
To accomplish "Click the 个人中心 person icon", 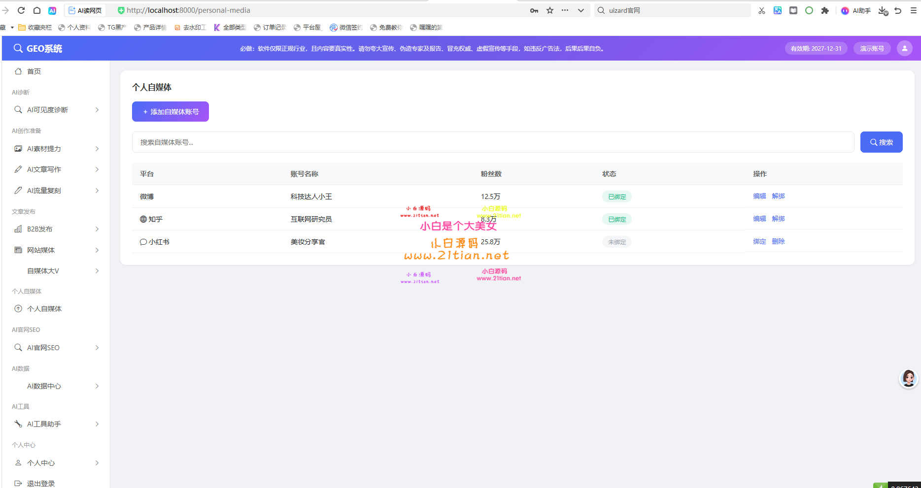I will [x=18, y=463].
